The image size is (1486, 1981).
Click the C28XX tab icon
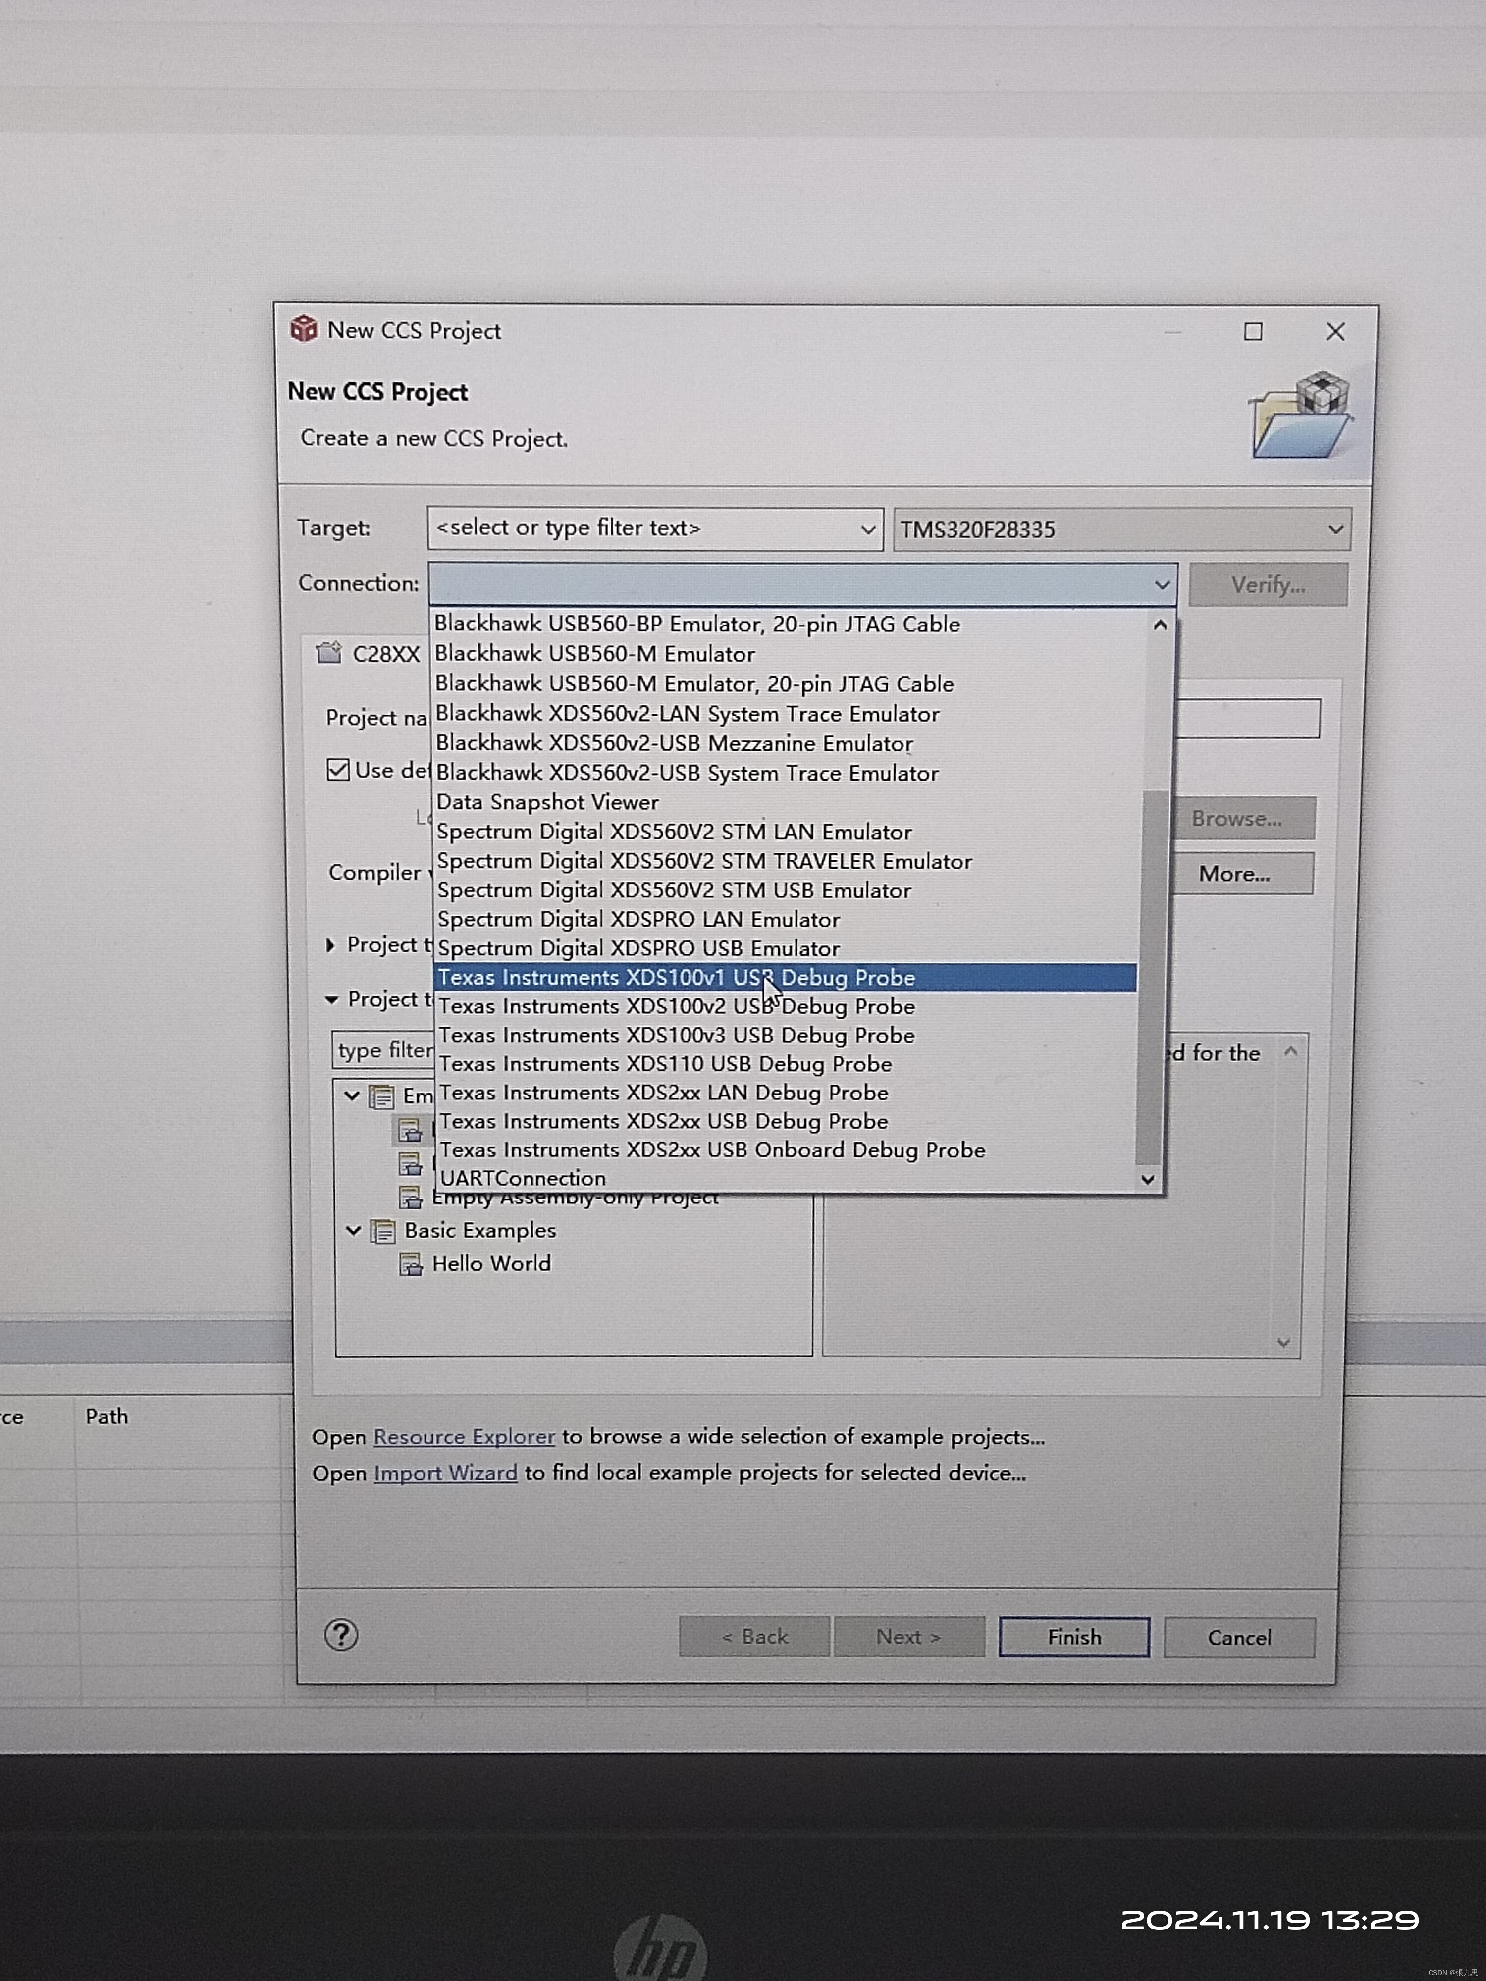tap(329, 653)
